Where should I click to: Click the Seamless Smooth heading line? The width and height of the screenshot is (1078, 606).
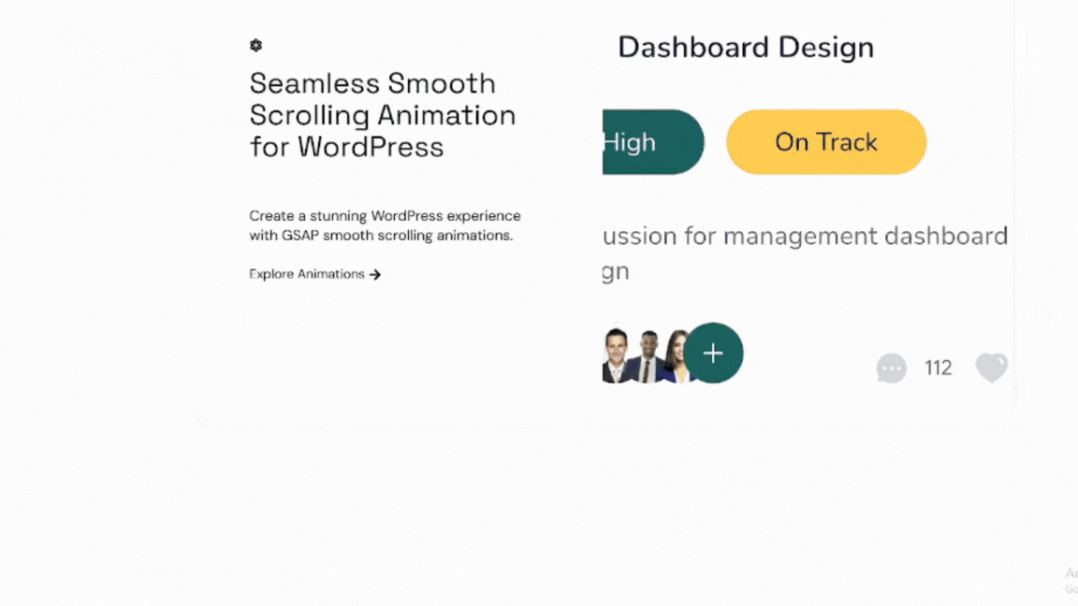(372, 83)
